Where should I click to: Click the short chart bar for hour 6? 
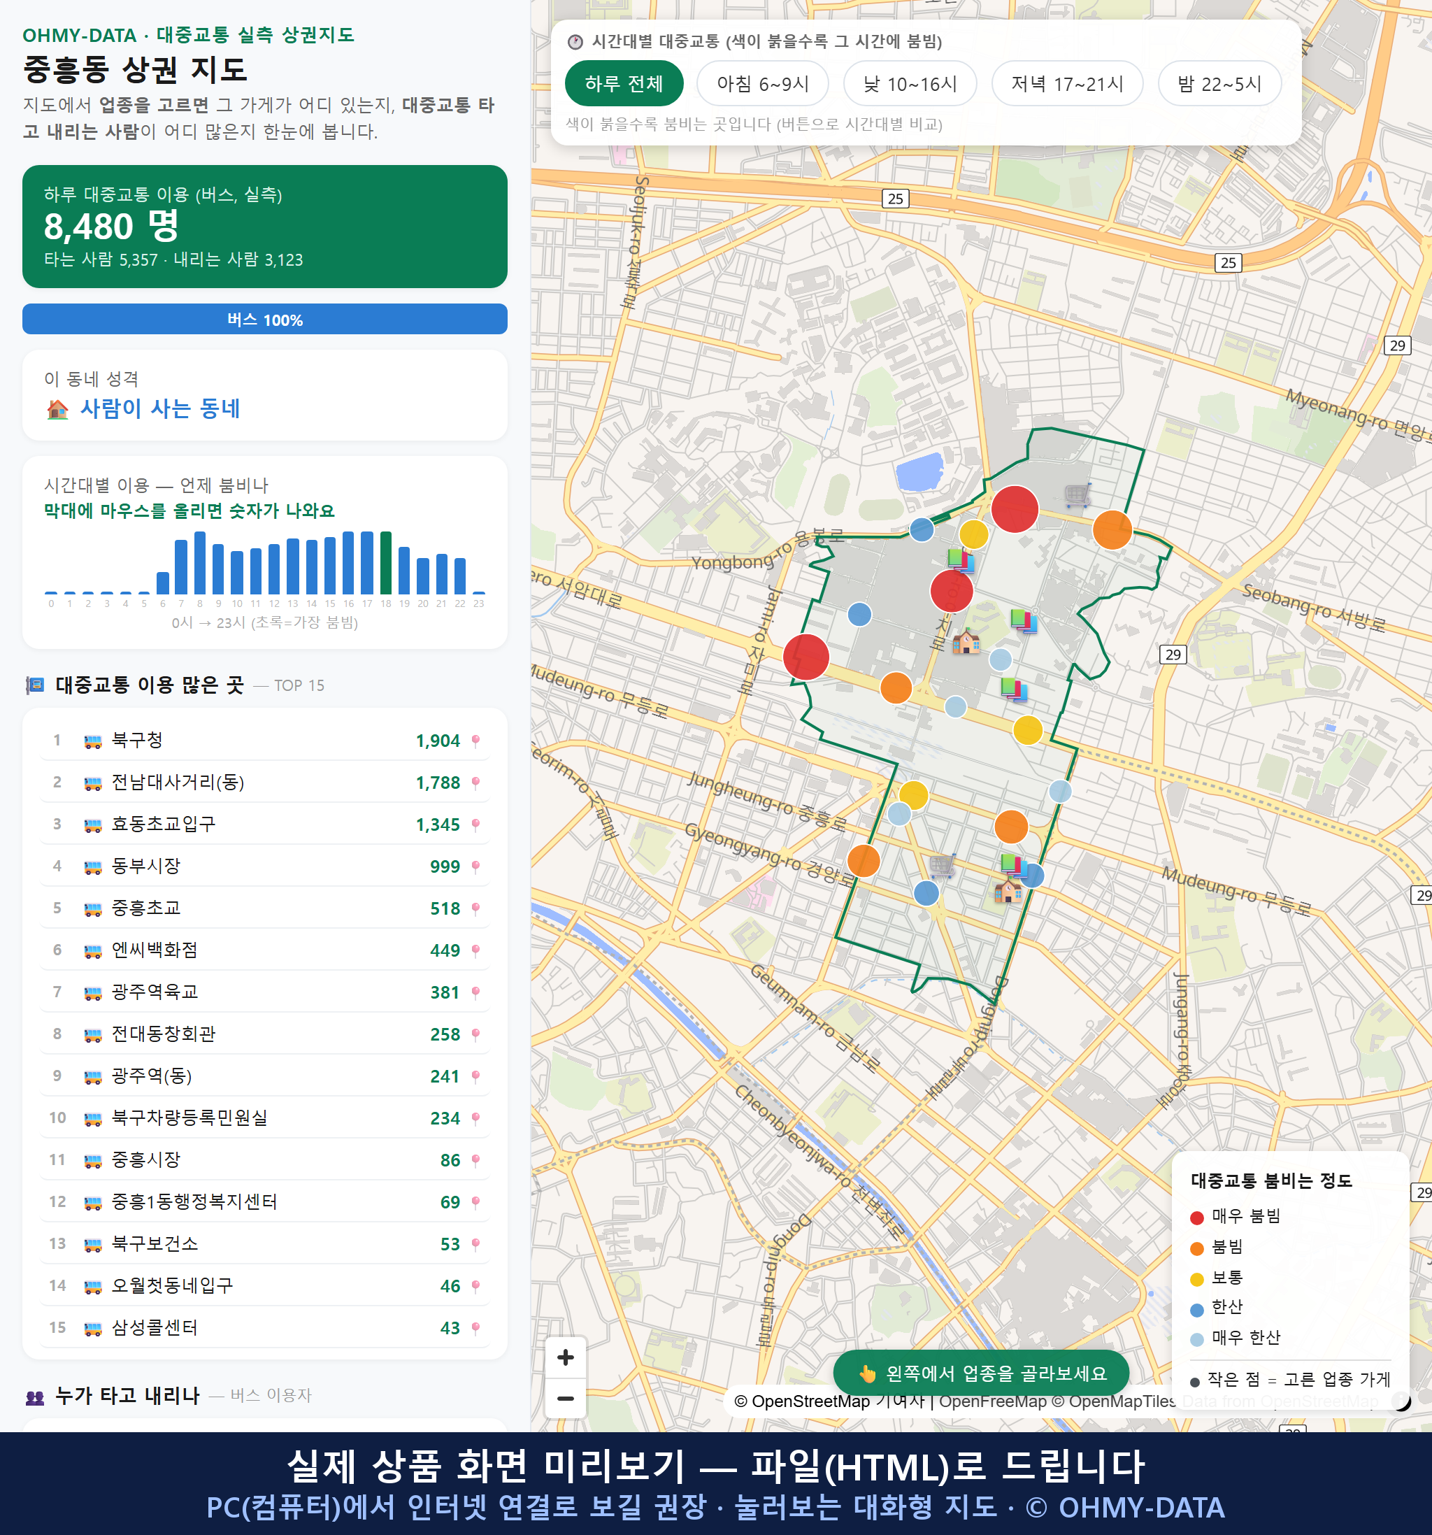(x=163, y=583)
